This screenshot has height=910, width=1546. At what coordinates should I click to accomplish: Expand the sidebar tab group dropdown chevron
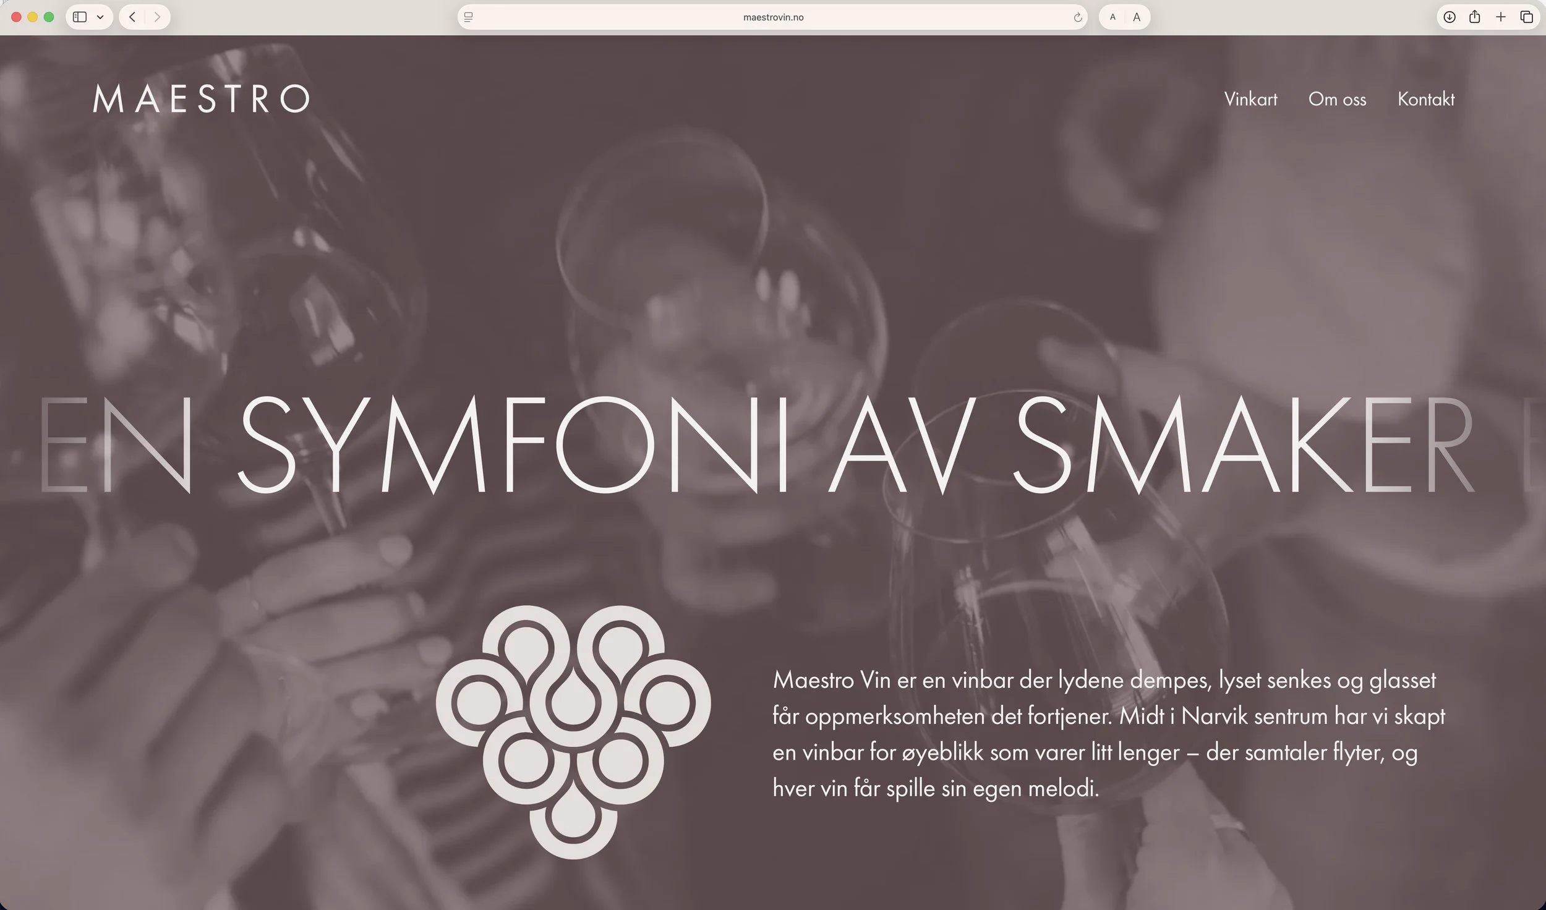(x=100, y=17)
